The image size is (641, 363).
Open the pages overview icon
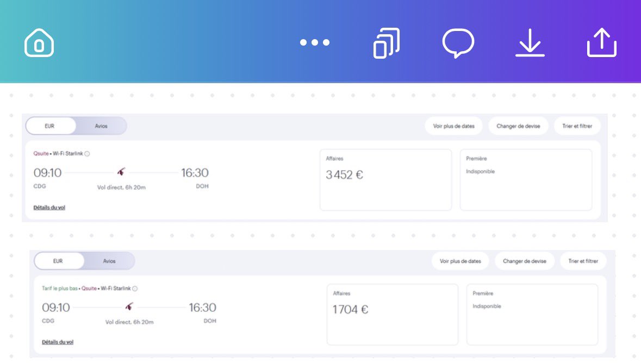pyautogui.click(x=387, y=43)
